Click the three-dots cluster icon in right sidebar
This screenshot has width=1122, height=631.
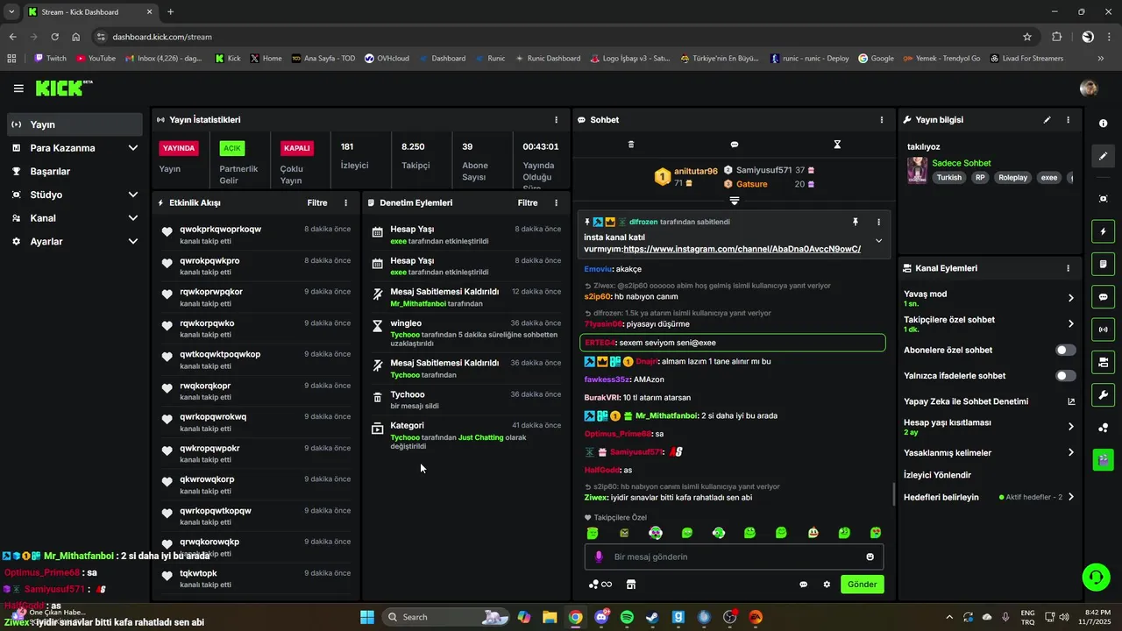coord(1103,428)
